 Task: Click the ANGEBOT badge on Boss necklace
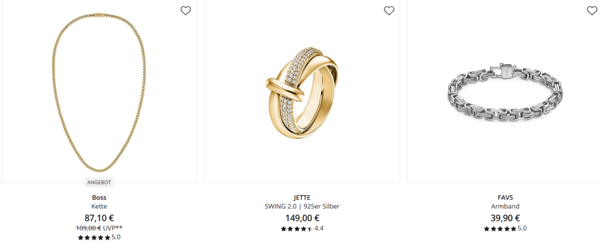(x=99, y=182)
